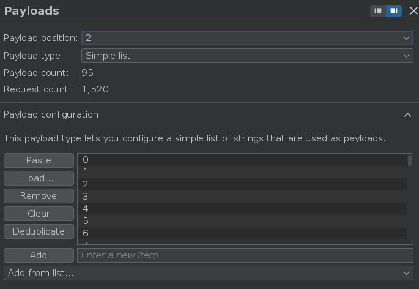The height and width of the screenshot is (289, 419).
Task: Collapse the Payload configuration section
Action: point(407,114)
